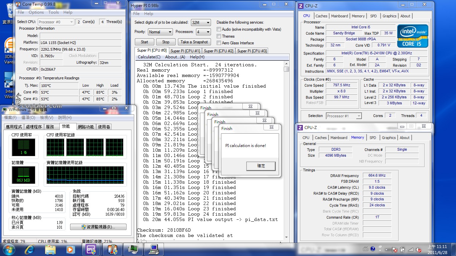
Task: Click the Task Manager title bar icon
Action: pyautogui.click(x=5, y=109)
